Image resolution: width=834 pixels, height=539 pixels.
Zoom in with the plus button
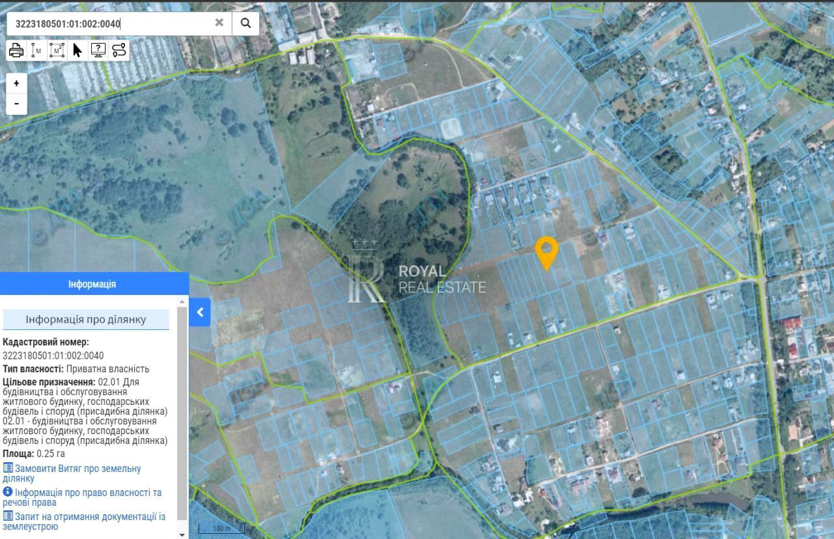(x=16, y=83)
